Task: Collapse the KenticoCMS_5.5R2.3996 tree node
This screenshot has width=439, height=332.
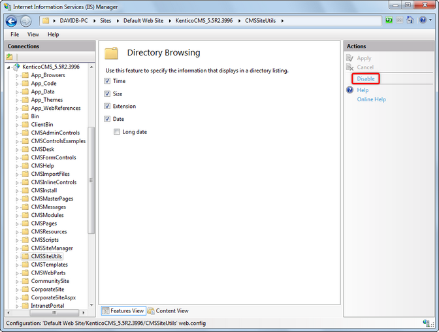Action: [x=8, y=67]
